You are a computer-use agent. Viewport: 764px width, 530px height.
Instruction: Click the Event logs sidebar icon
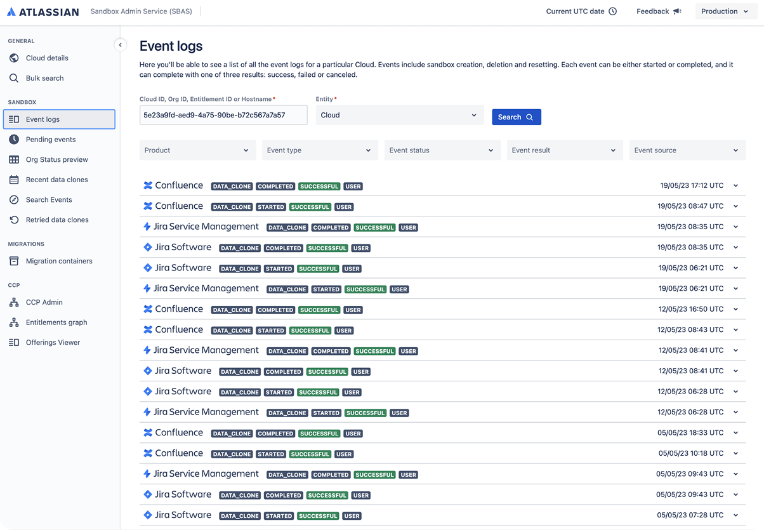point(14,119)
